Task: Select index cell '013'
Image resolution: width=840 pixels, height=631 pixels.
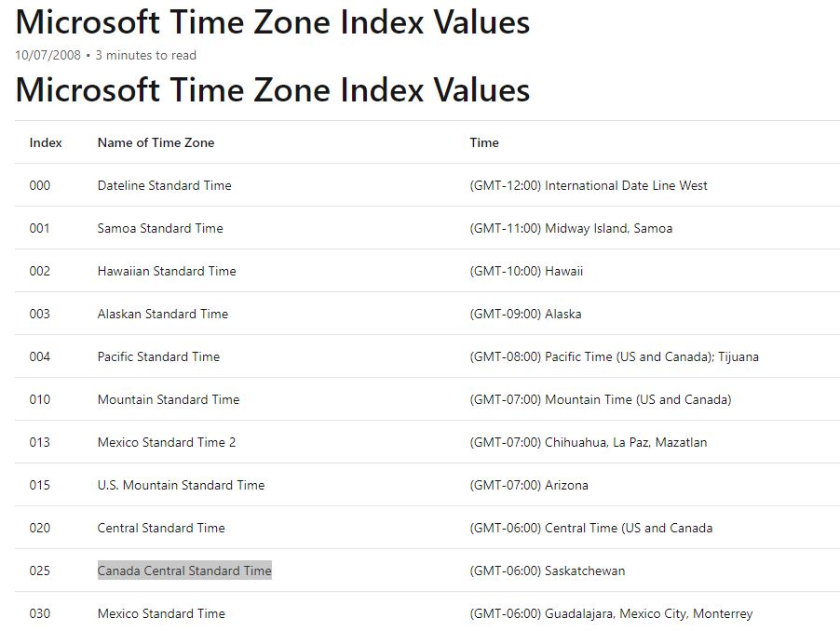Action: point(40,442)
